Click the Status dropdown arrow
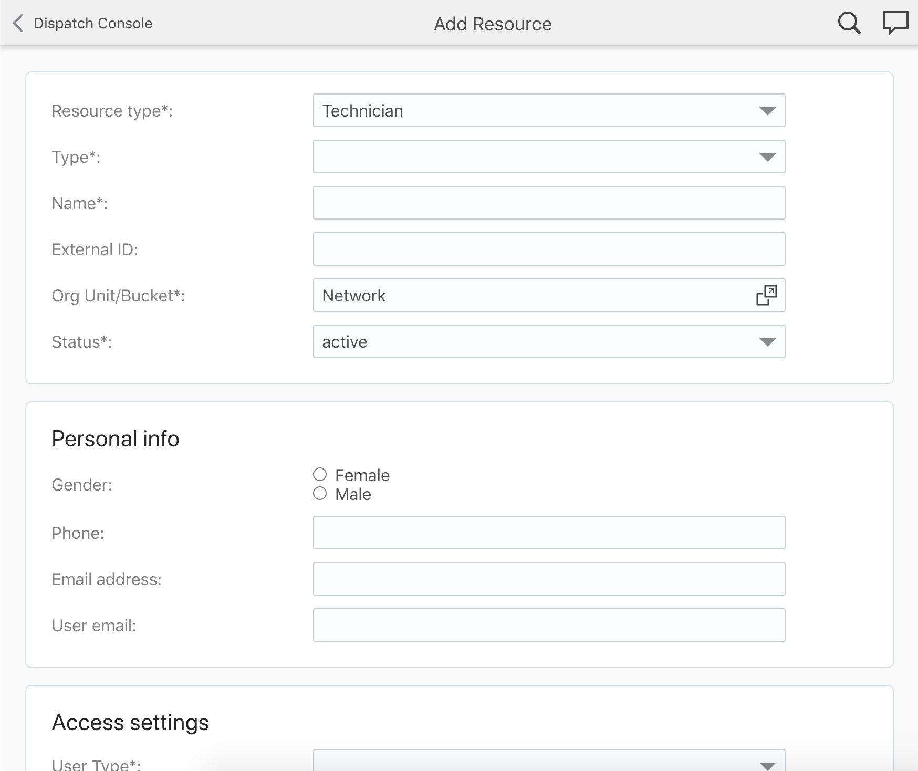This screenshot has height=771, width=918. [767, 341]
